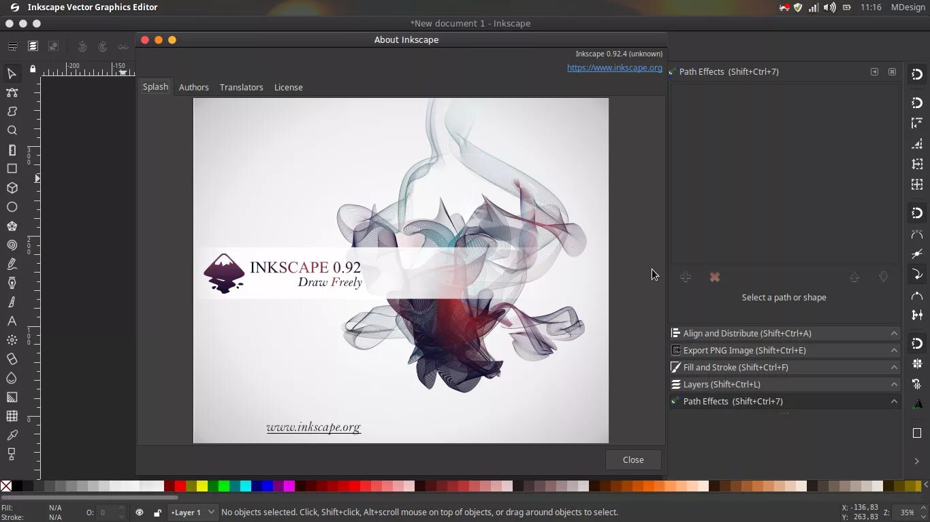The image size is (930, 522).
Task: Select the Text tool
Action: coord(12,321)
